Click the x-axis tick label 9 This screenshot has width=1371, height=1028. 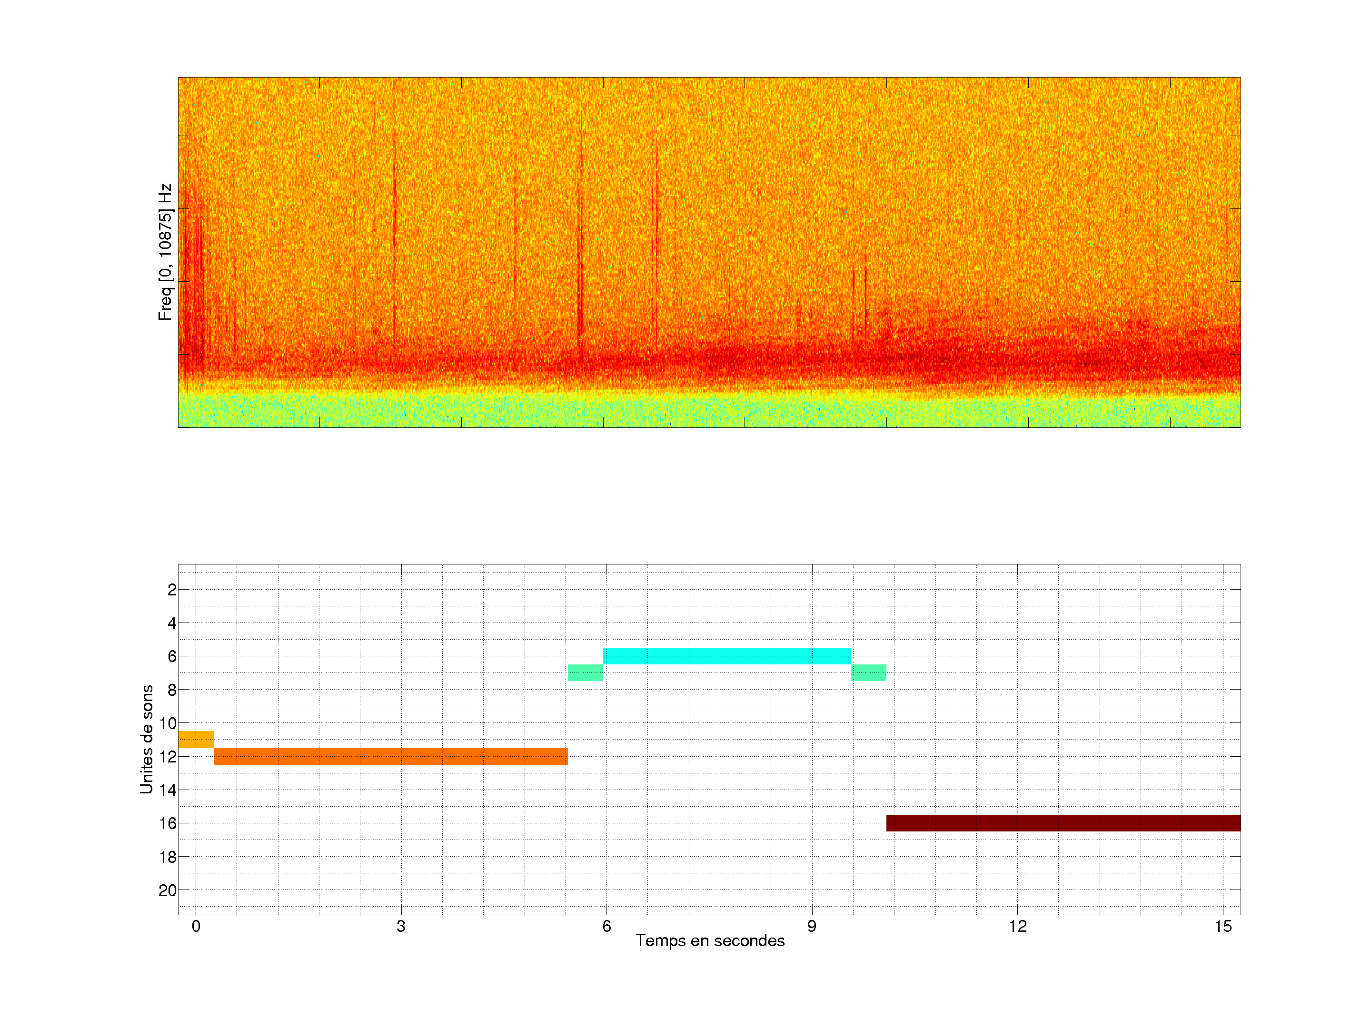[x=811, y=926]
